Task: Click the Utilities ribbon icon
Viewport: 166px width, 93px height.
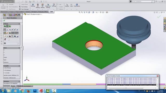Action: coord(67,5)
